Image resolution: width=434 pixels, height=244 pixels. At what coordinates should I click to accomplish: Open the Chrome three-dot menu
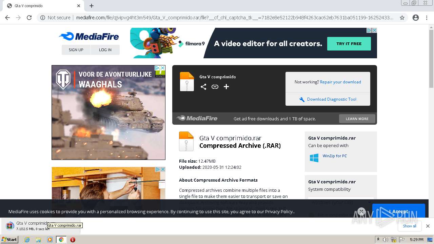click(x=427, y=18)
